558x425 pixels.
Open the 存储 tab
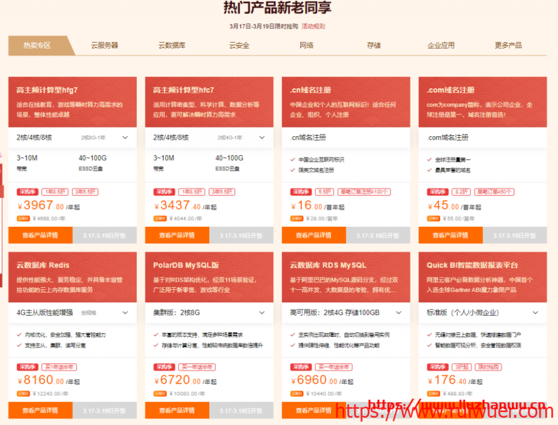374,46
